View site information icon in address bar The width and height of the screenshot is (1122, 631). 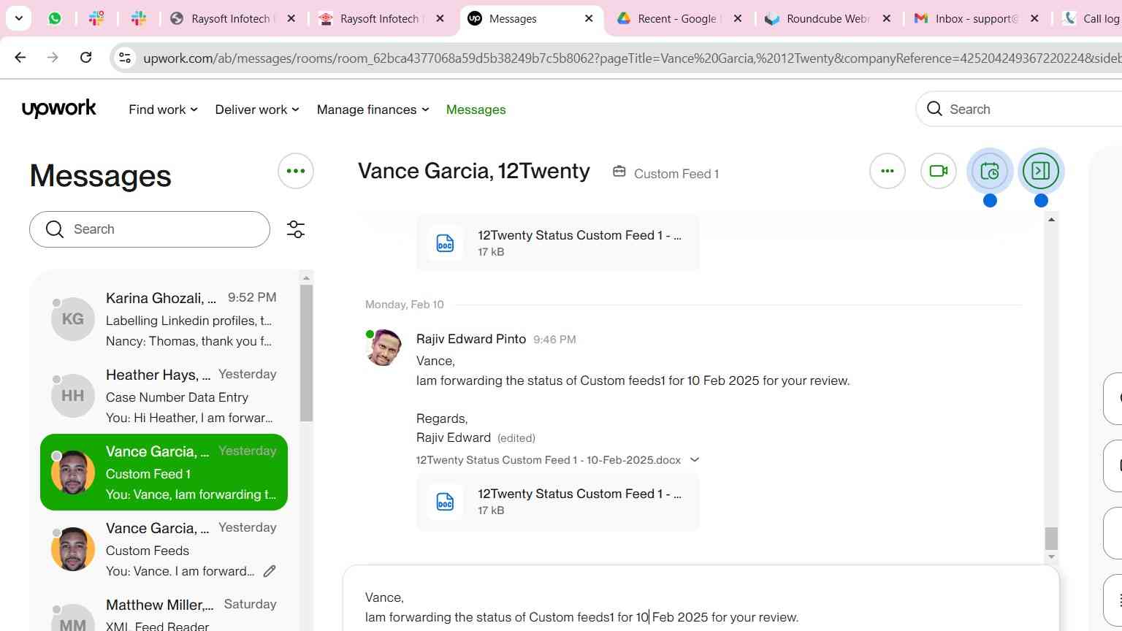tap(125, 58)
